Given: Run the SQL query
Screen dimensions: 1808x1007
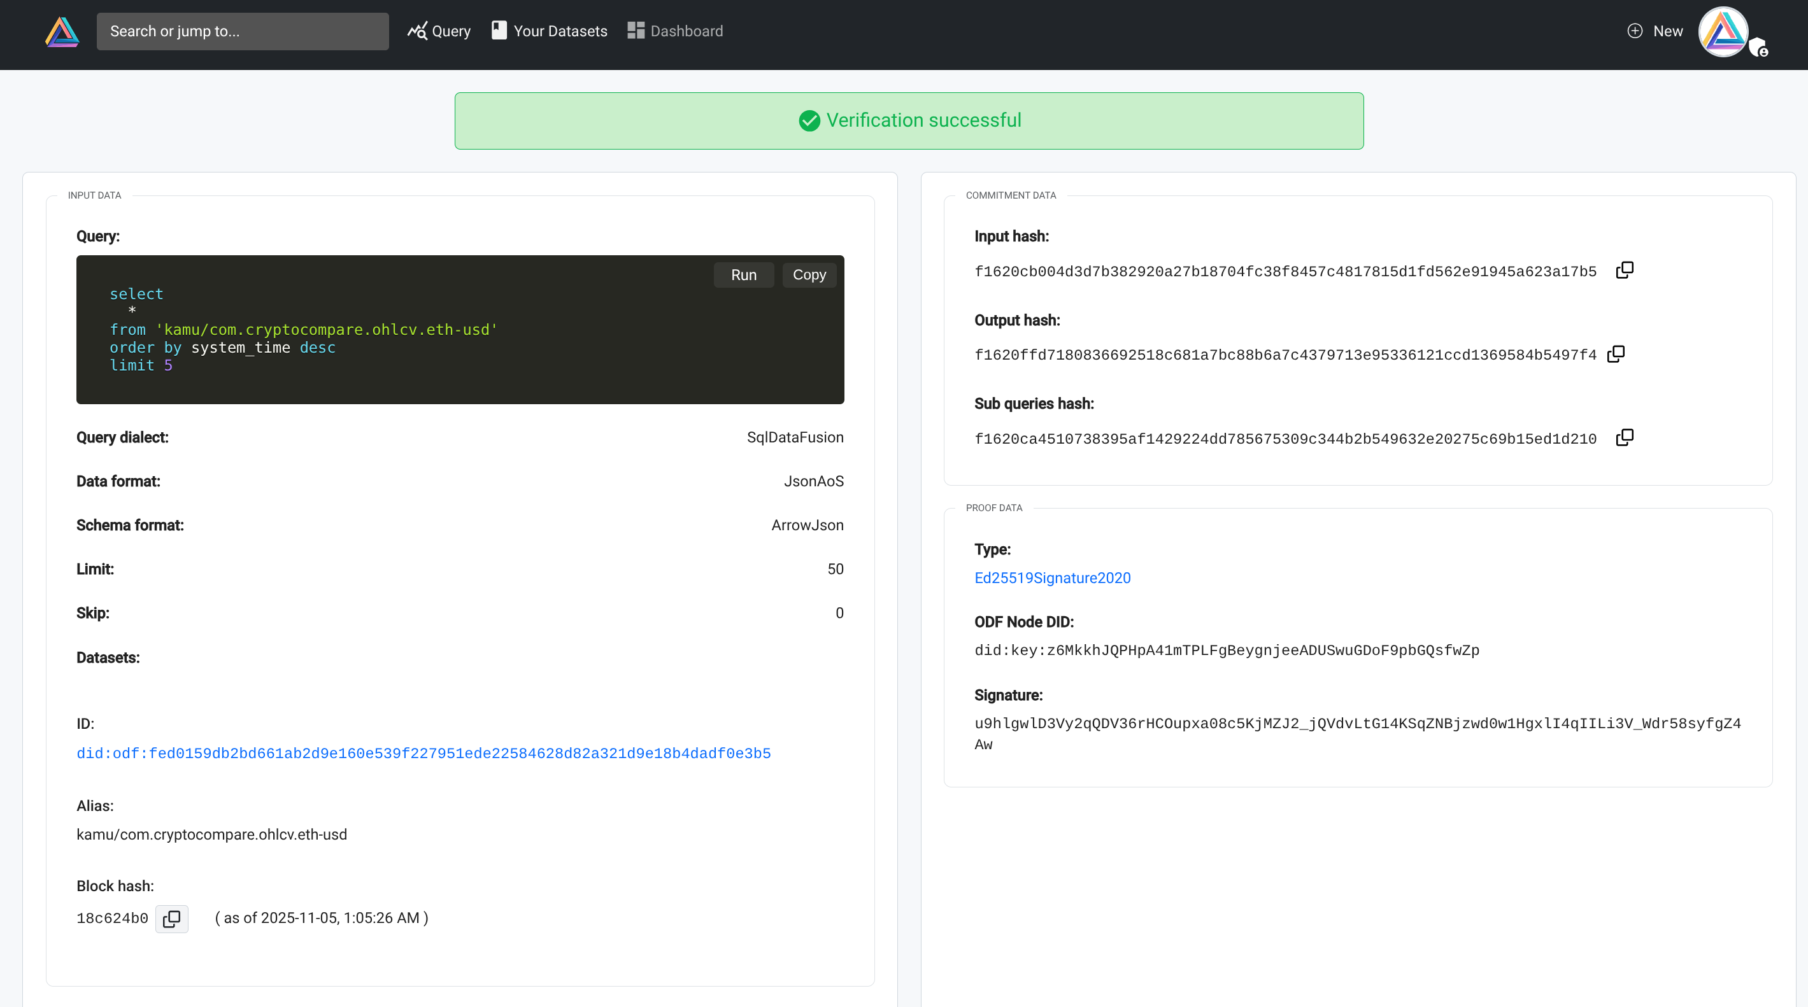Looking at the screenshot, I should coord(743,275).
